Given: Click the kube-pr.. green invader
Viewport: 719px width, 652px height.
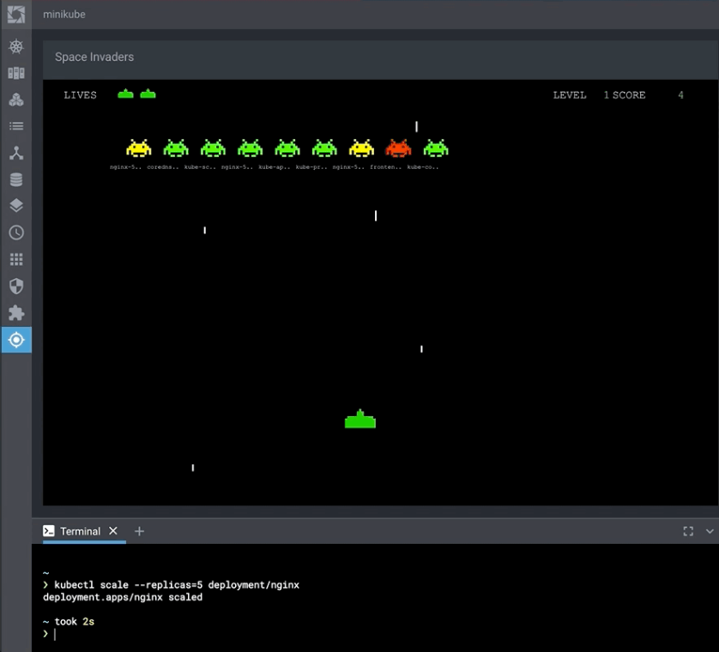Looking at the screenshot, I should tap(324, 148).
